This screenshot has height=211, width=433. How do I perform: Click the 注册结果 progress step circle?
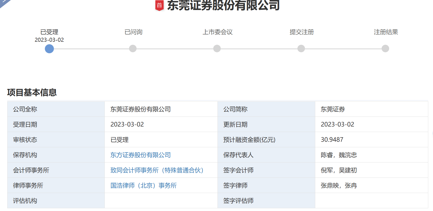coord(385,48)
